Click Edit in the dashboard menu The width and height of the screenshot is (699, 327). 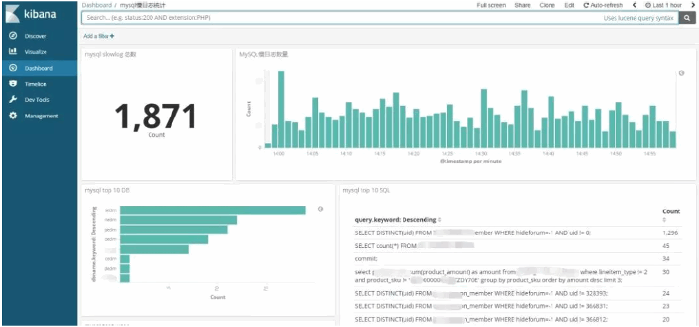tap(569, 5)
